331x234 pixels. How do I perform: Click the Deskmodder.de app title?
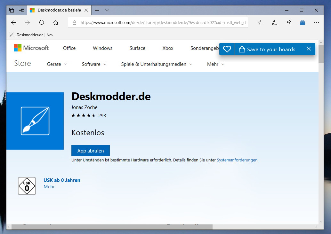click(111, 97)
